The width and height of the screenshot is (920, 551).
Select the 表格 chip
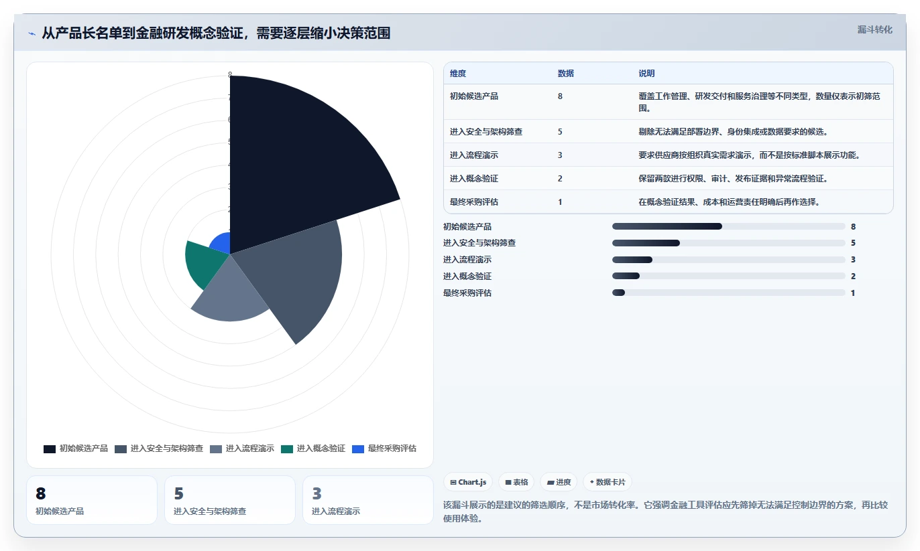[x=516, y=482]
